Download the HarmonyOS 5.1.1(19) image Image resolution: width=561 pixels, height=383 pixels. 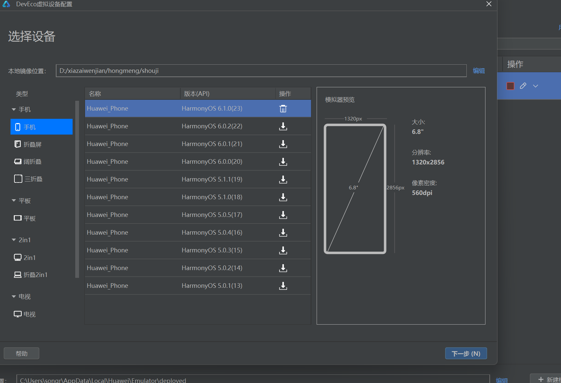tap(283, 180)
